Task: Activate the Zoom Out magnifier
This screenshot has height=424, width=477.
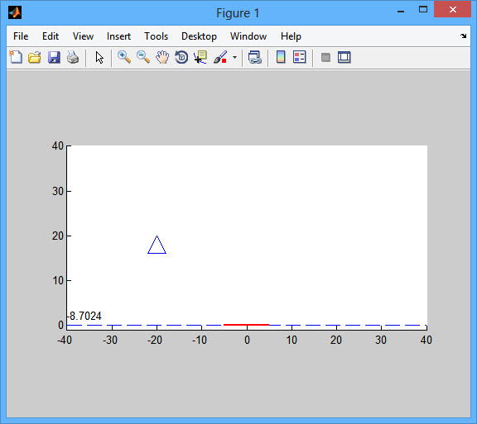Action: [143, 57]
